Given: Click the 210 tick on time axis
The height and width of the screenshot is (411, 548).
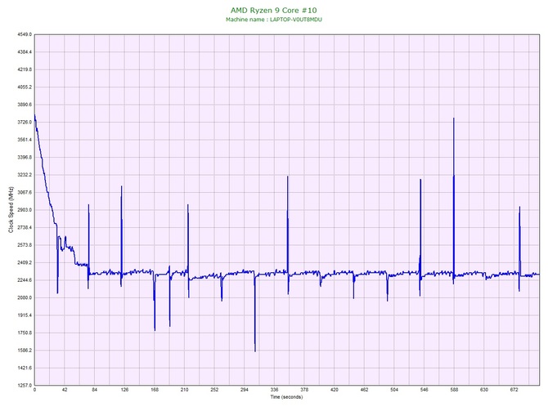Looking at the screenshot, I should (185, 390).
